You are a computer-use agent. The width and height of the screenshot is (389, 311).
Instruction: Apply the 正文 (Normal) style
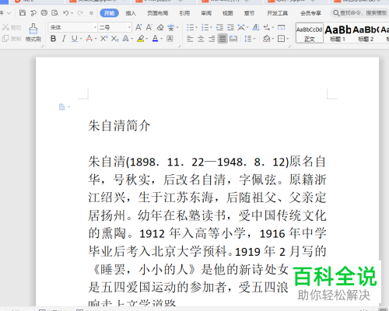310,33
